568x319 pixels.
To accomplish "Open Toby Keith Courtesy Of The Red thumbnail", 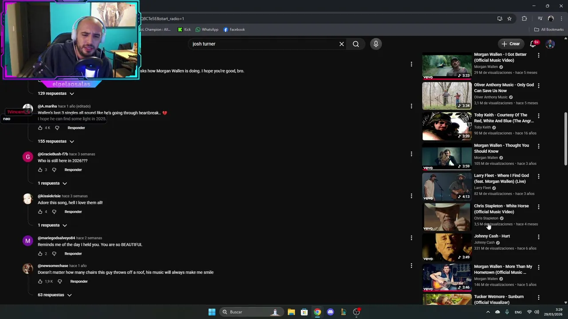I will click(x=447, y=126).
